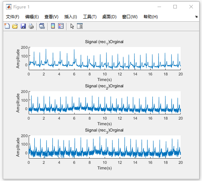202x181 pixels.
Task: Expand the toolbar overflow arrow at the menu bar's right end
Action: pyautogui.click(x=196, y=16)
